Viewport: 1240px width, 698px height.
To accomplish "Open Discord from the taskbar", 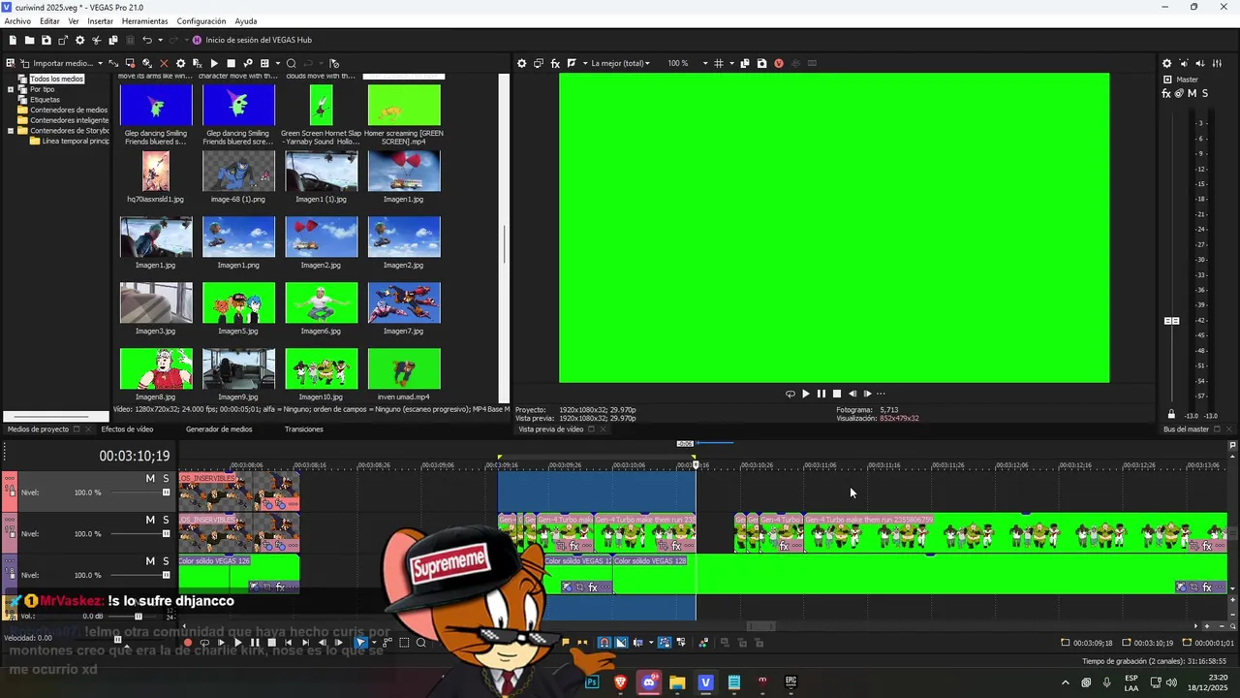I will tap(649, 682).
